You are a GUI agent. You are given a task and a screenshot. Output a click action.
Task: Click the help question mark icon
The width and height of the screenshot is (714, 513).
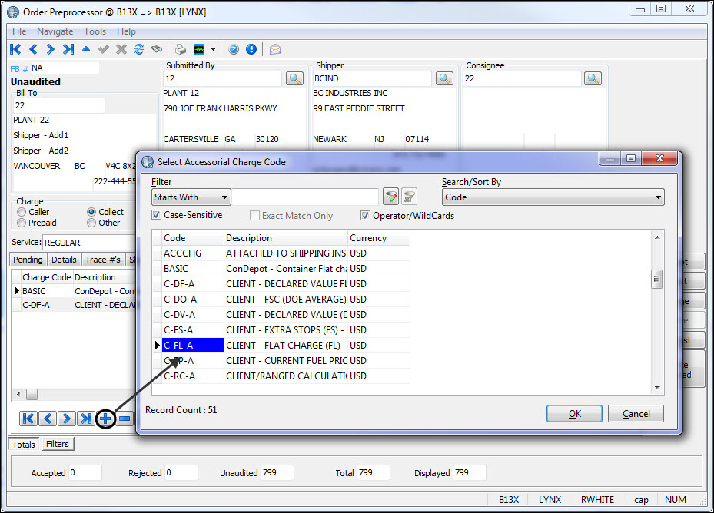[x=233, y=48]
